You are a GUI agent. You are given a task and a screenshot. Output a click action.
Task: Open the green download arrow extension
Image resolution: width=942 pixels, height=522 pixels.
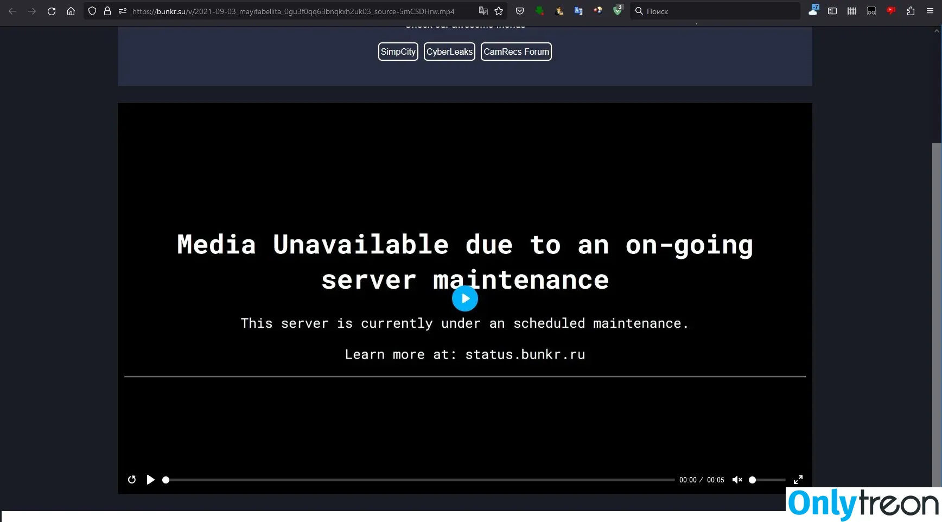[x=539, y=11]
